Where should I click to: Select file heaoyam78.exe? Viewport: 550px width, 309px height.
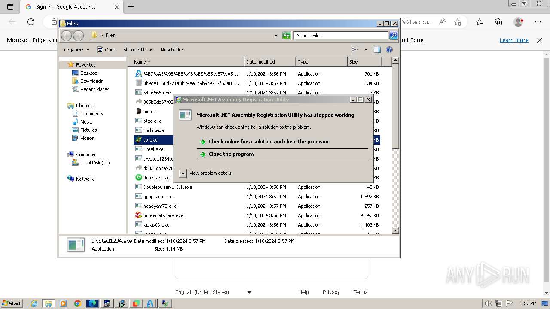(160, 206)
